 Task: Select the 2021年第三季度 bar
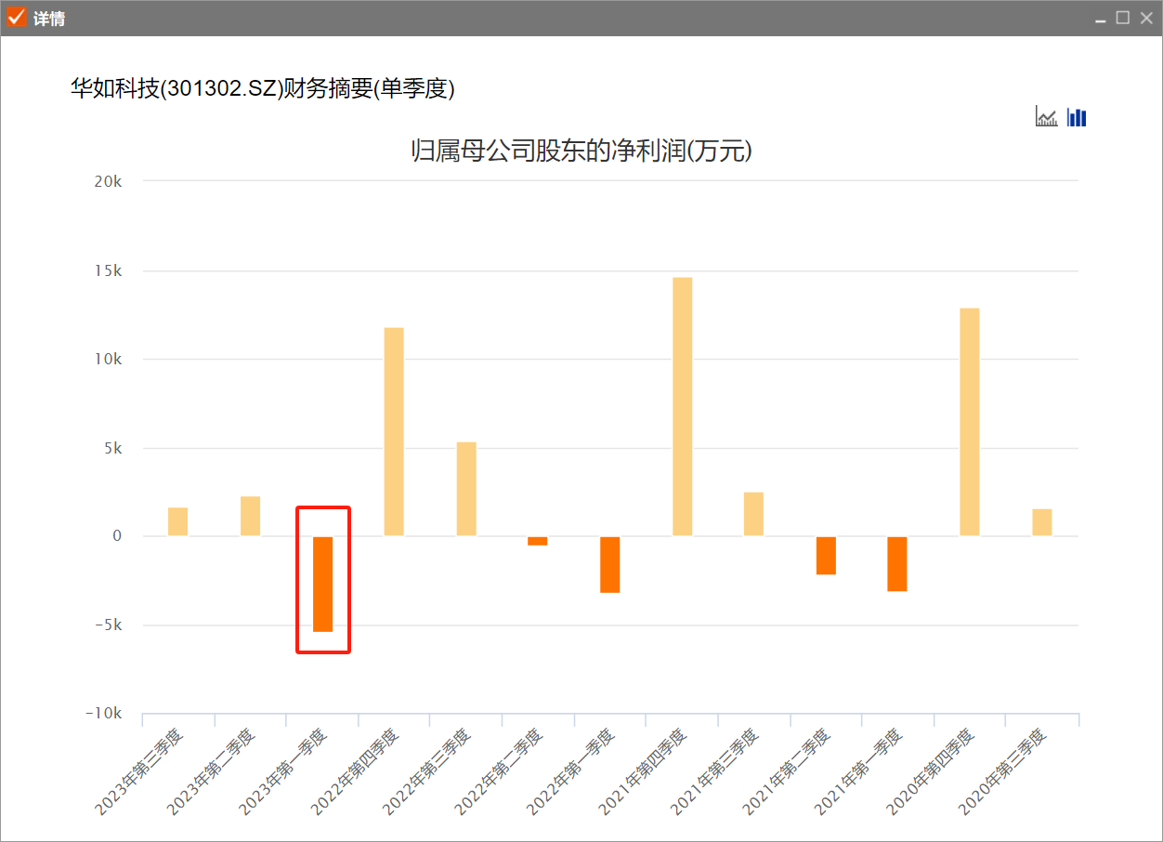pyautogui.click(x=753, y=514)
